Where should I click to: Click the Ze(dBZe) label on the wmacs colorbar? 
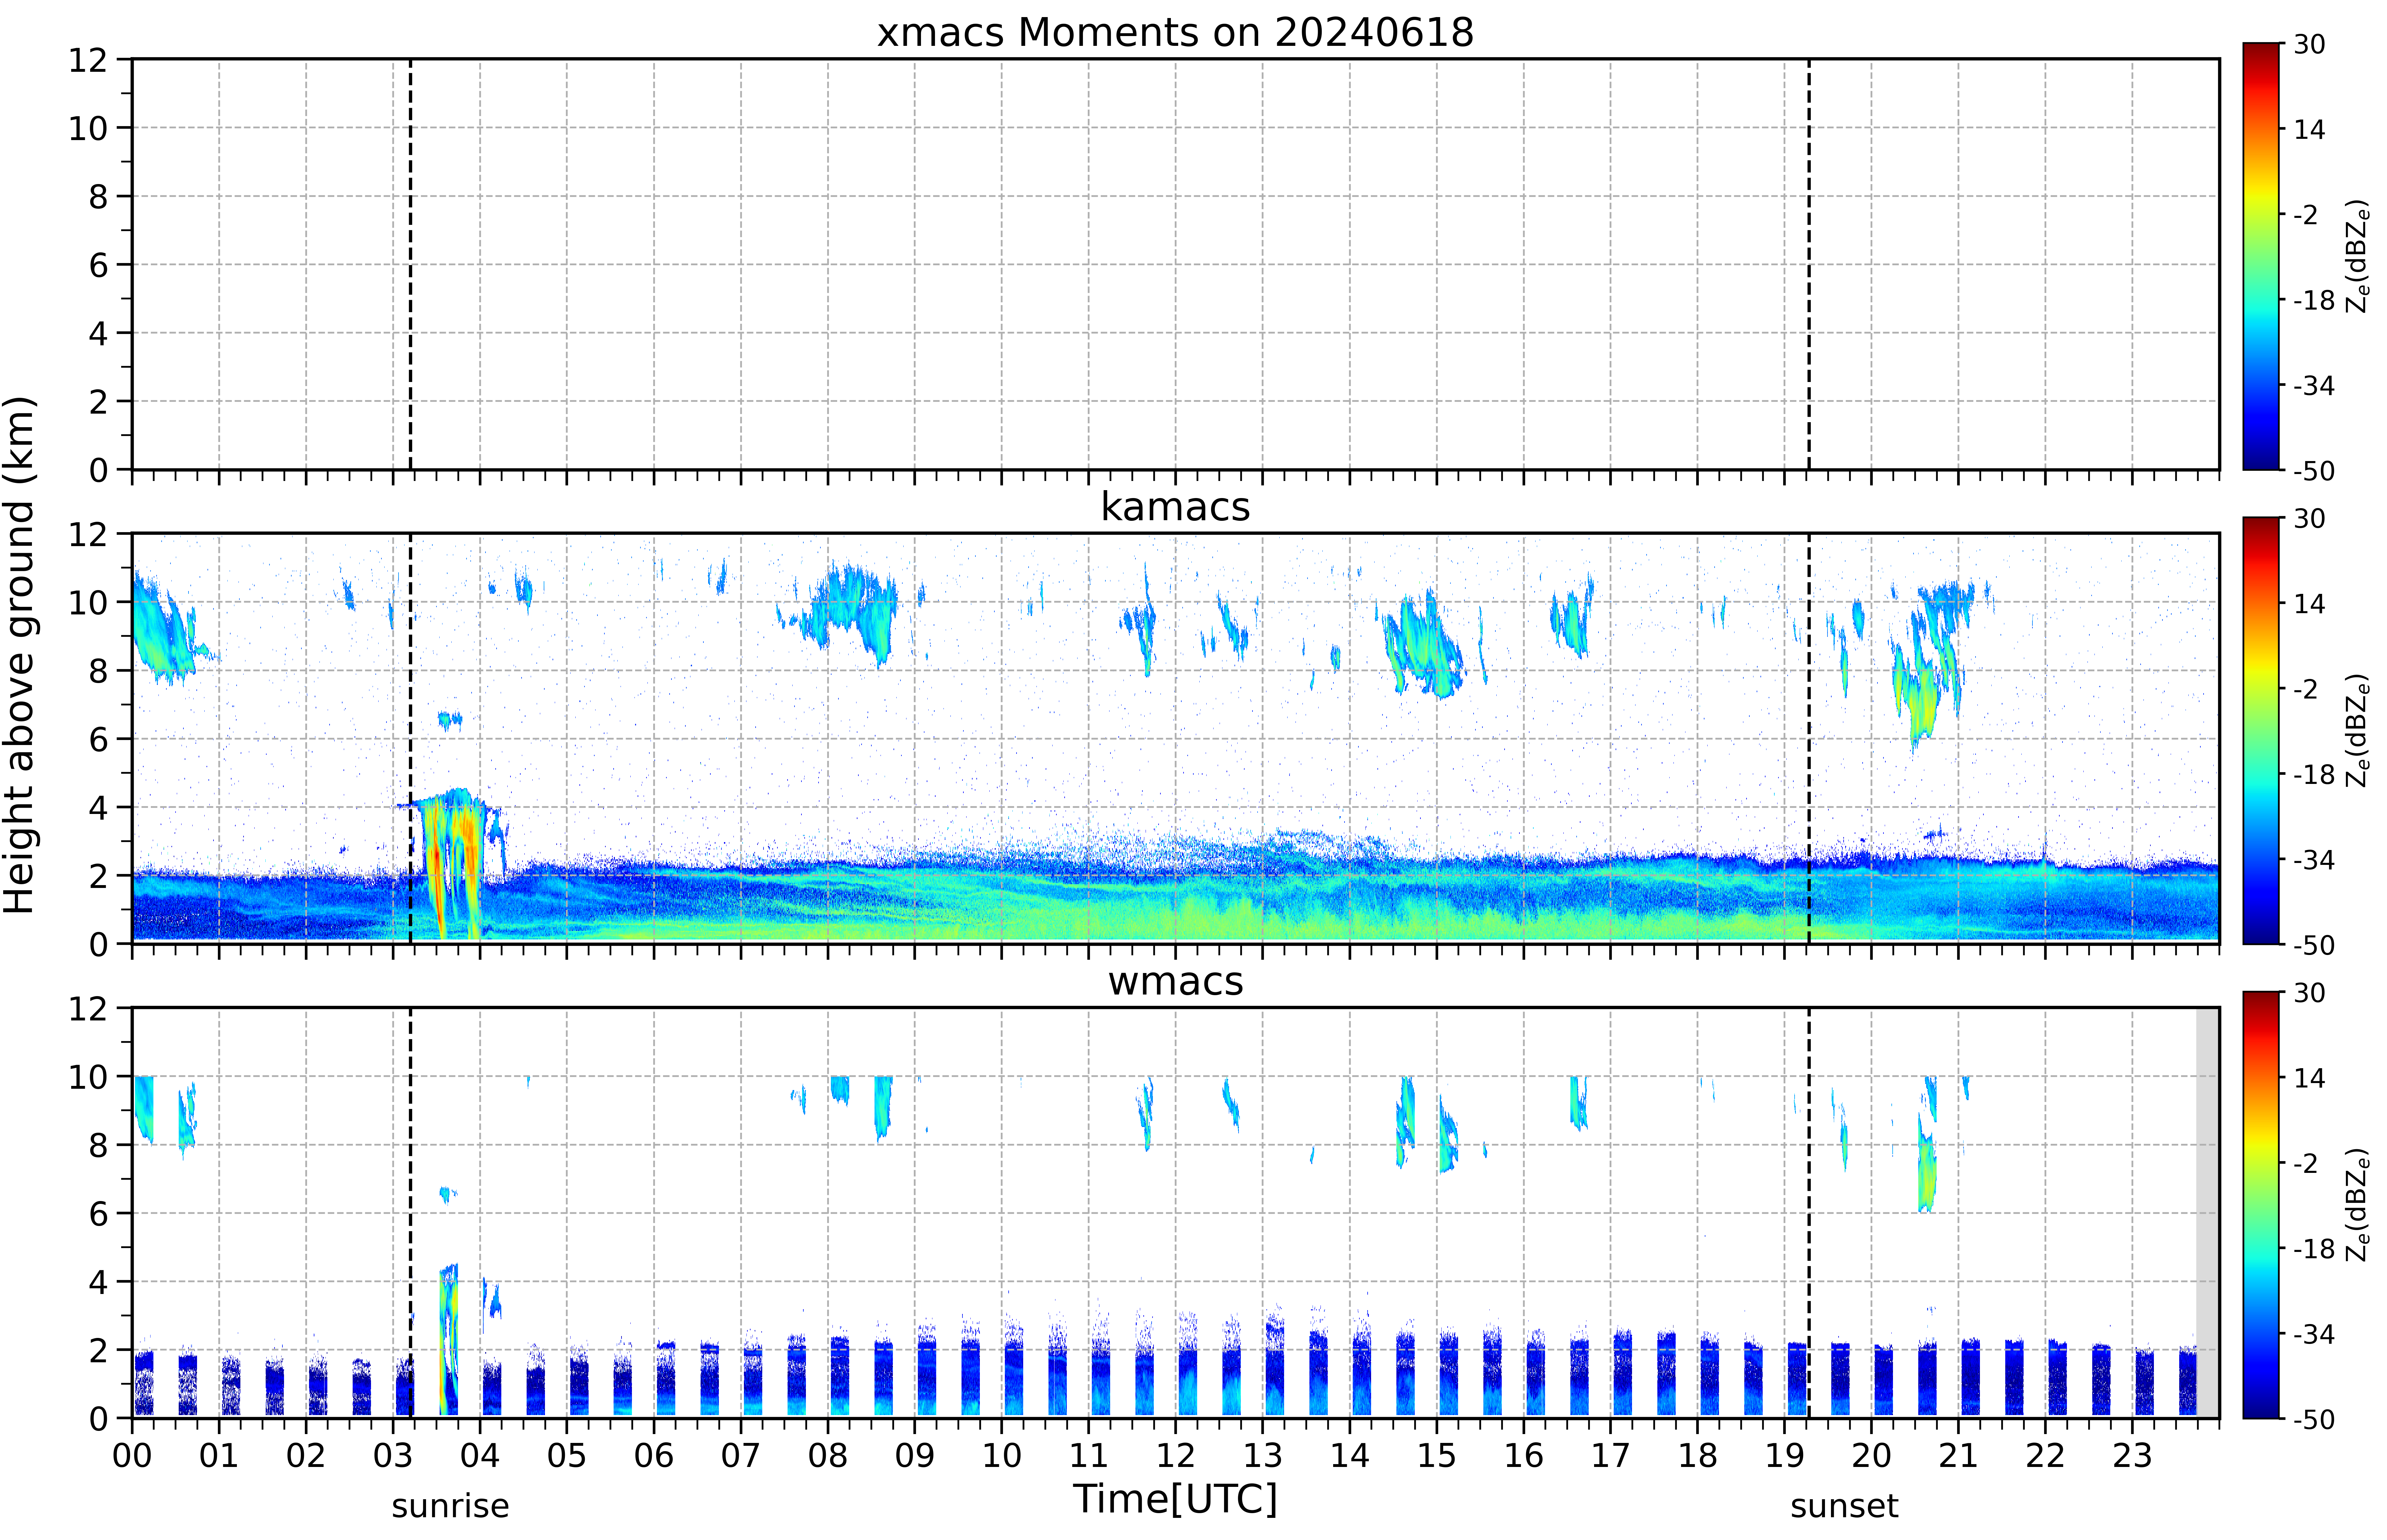coord(2358,1205)
